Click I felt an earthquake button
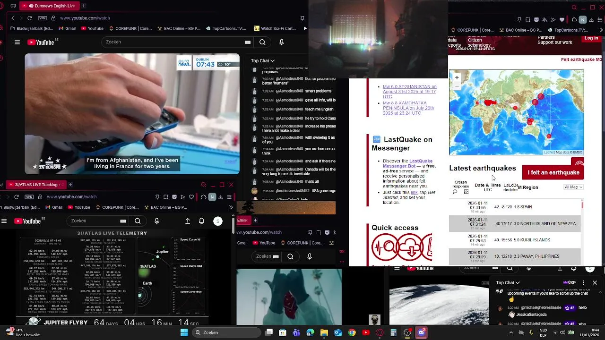 click(x=553, y=172)
